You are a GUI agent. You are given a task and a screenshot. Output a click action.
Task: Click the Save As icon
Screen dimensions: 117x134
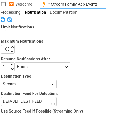tap(9, 20)
